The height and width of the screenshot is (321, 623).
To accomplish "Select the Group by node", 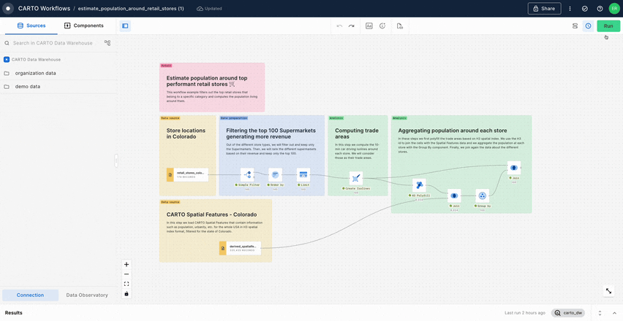I will coord(482,196).
